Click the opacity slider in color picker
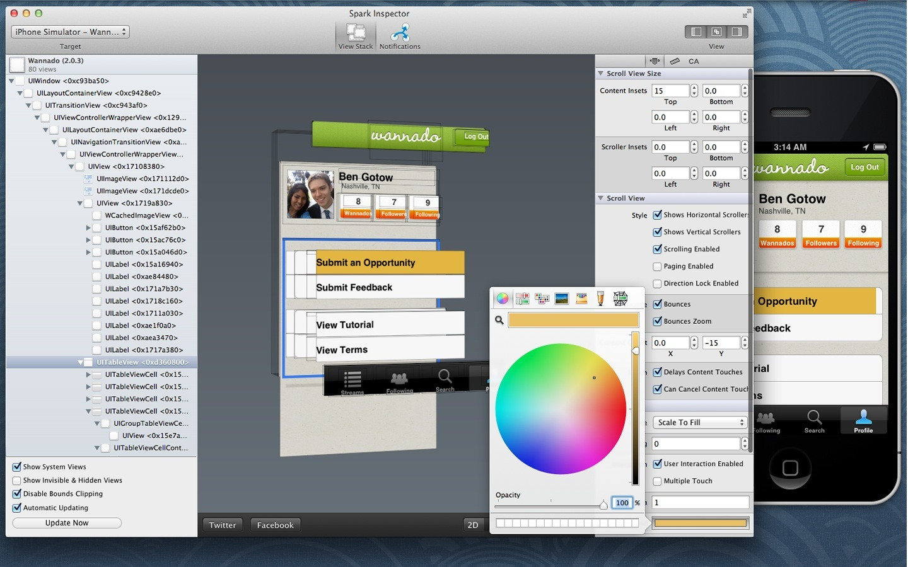Image resolution: width=908 pixels, height=567 pixels. coord(550,505)
